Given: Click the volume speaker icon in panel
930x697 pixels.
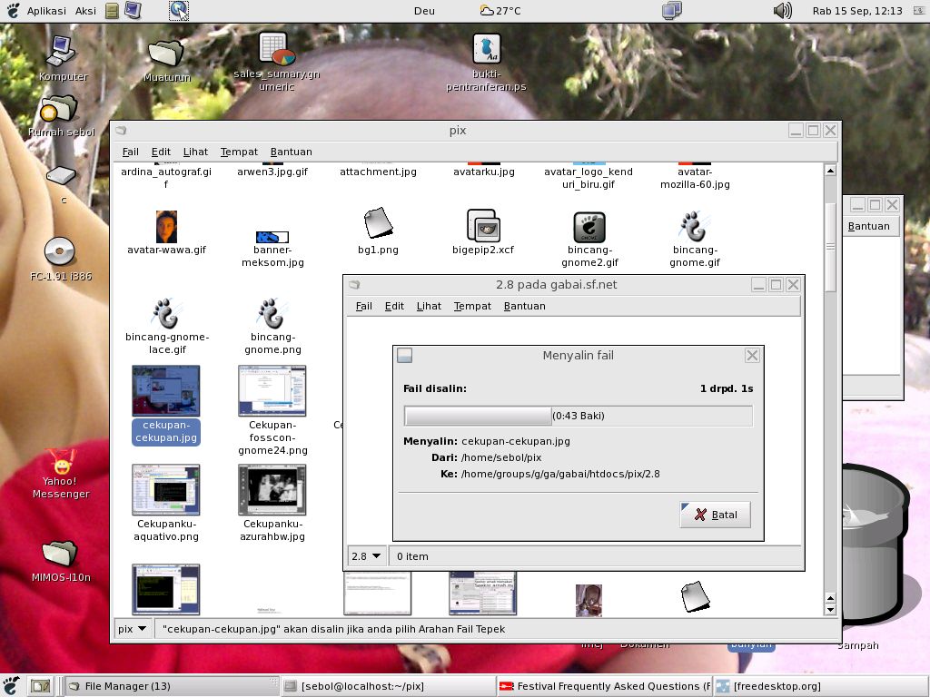Looking at the screenshot, I should 781,11.
